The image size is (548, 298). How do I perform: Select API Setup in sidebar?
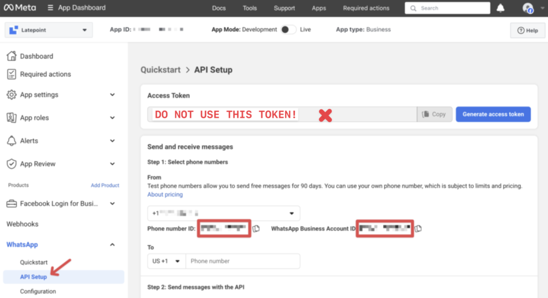[x=64, y=277]
